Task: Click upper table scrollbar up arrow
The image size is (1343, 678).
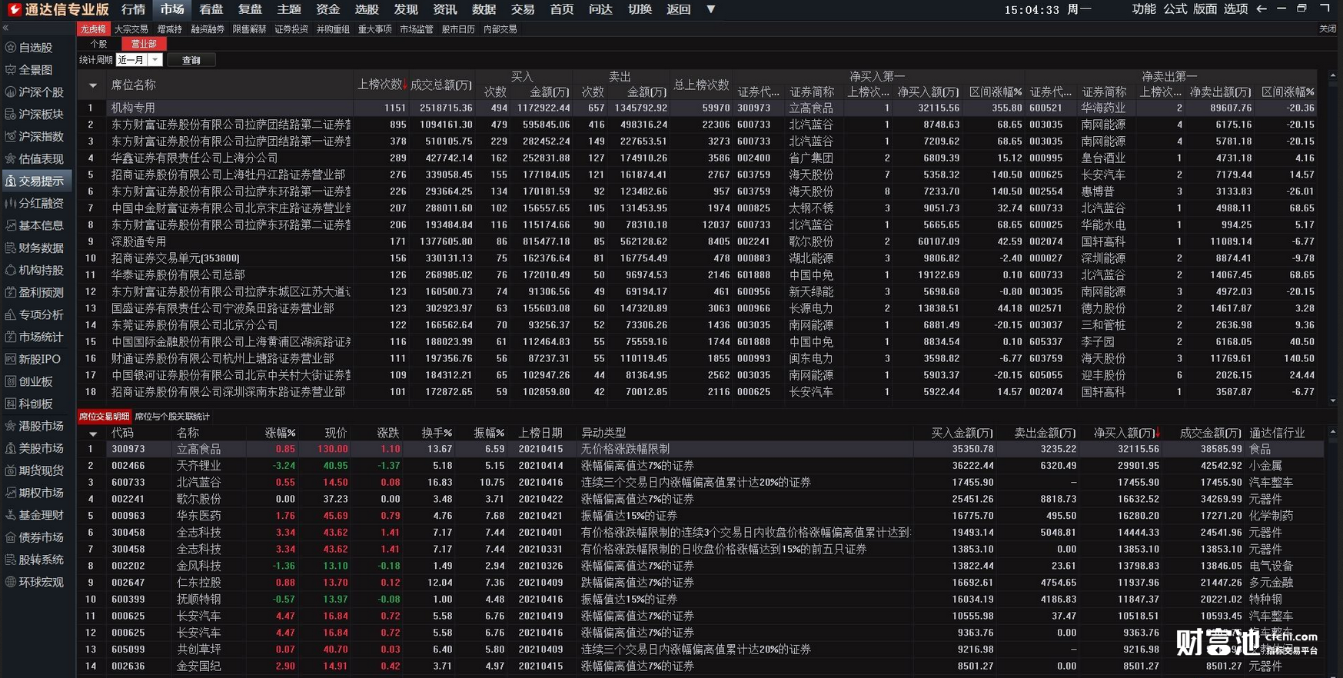Action: (1333, 76)
